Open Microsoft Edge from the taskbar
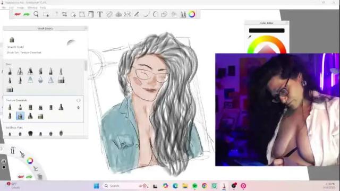The width and height of the screenshot is (340, 191). tap(175, 186)
